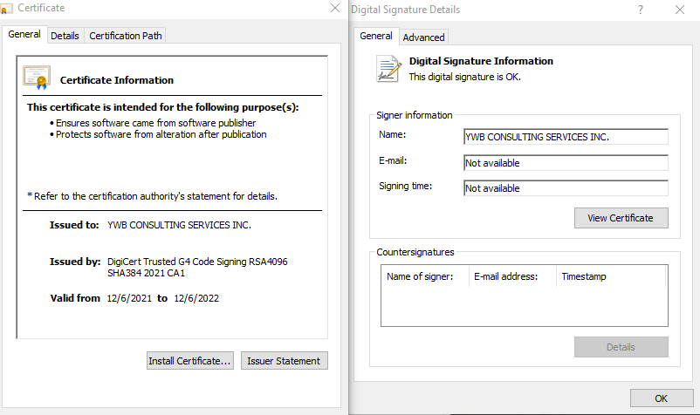Close the Certificate window

coord(335,8)
